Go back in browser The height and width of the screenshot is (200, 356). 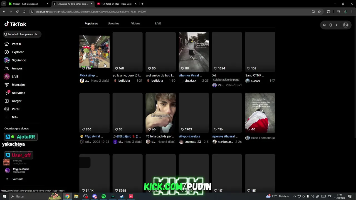click(4, 12)
